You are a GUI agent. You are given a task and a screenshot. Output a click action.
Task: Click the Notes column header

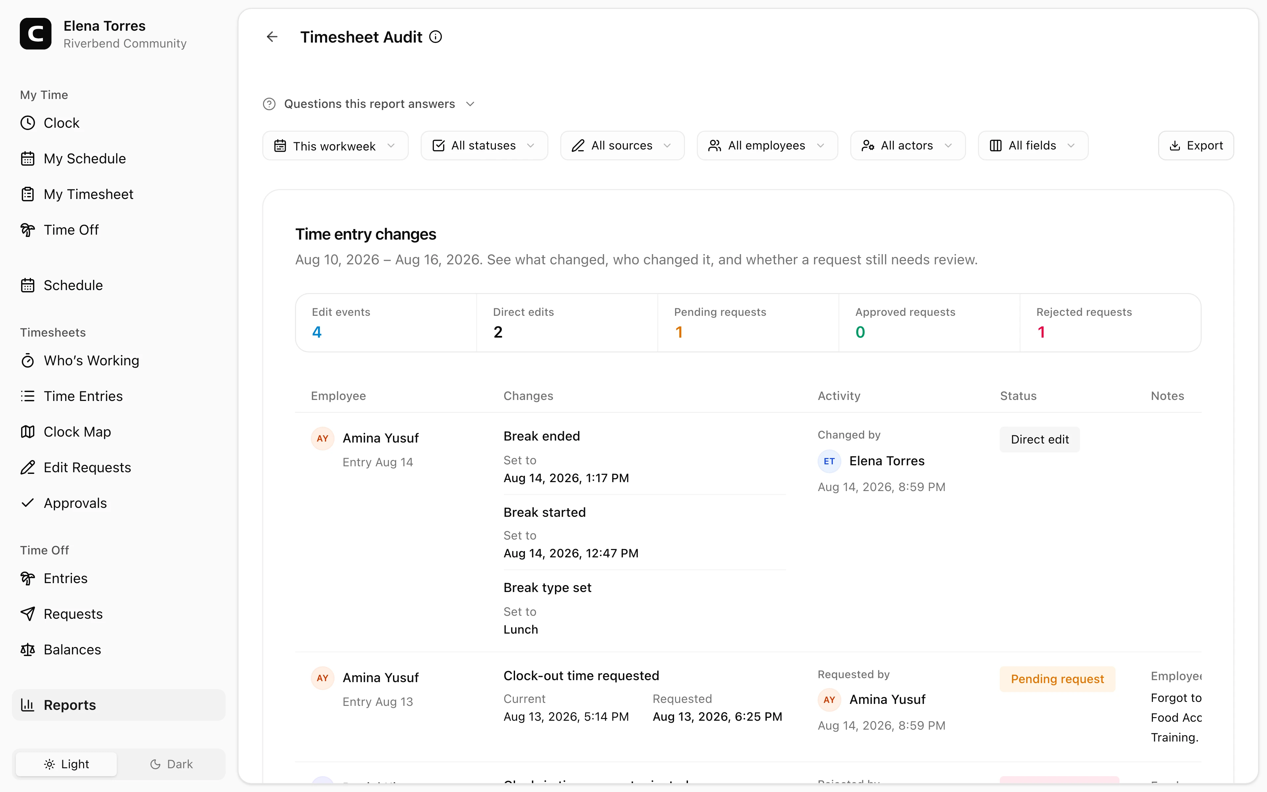tap(1167, 396)
